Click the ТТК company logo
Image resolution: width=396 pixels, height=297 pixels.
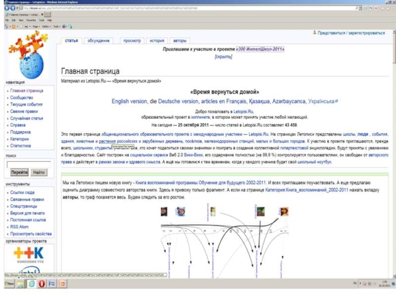[29, 255]
